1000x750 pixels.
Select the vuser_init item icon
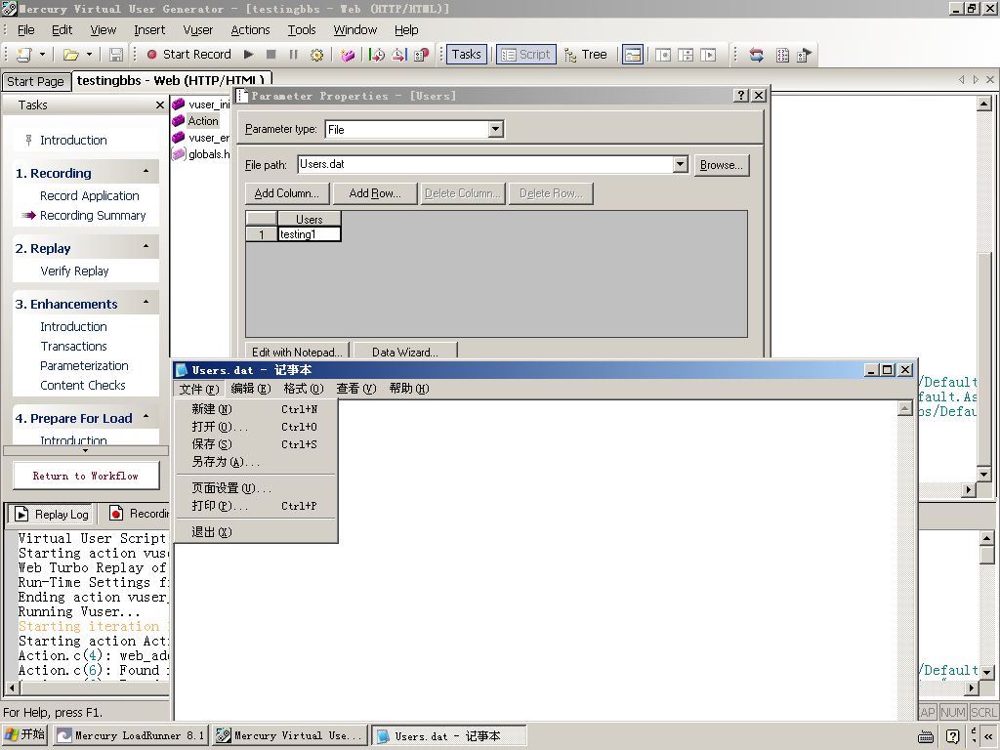179,104
